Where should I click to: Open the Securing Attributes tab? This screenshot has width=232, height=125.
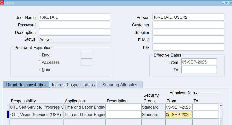(120, 85)
